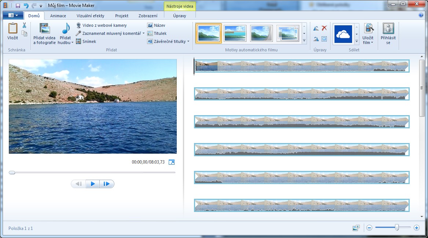Click the timeline zoom slider handle
Viewport: 428px width, 238px height.
(396, 227)
